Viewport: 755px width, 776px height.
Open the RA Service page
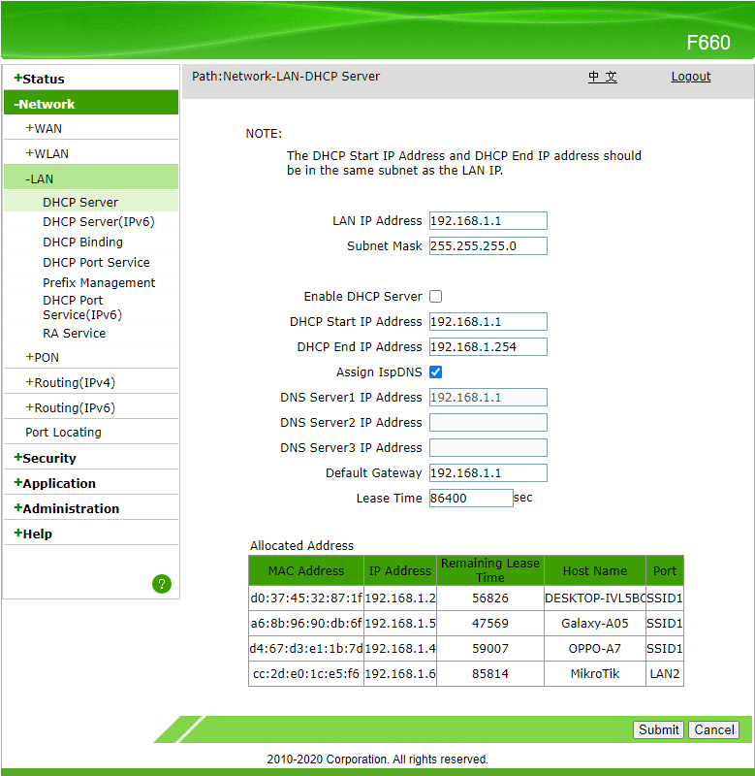[74, 333]
